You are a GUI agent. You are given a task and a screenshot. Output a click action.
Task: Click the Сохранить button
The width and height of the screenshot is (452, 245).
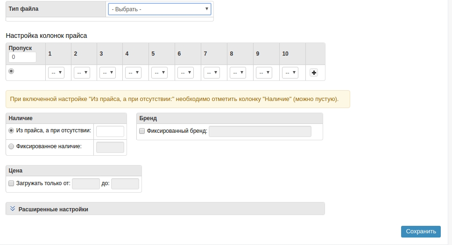[421, 231]
